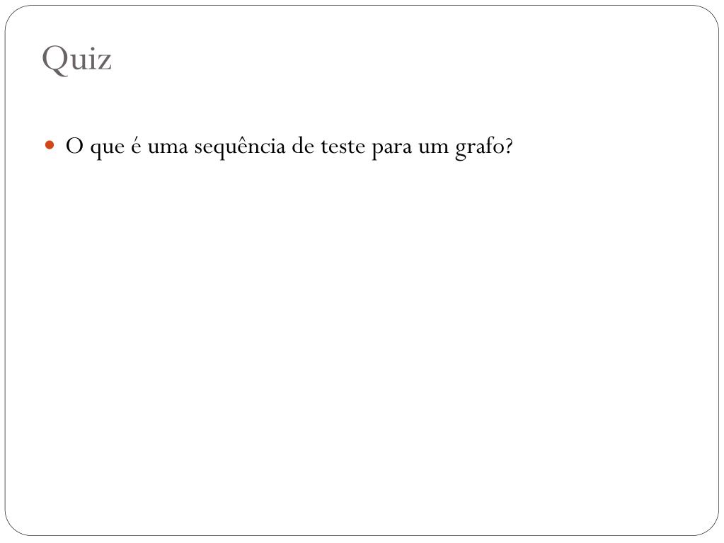This screenshot has width=724, height=543.
Task: Click the large letter "Q" in the title
Action: click(x=54, y=60)
